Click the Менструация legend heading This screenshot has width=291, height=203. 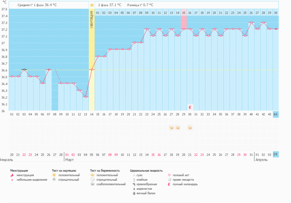tap(19, 170)
